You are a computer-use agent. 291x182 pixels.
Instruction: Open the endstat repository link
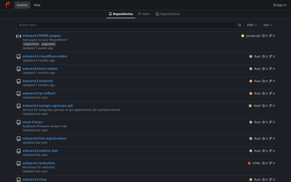[46, 81]
